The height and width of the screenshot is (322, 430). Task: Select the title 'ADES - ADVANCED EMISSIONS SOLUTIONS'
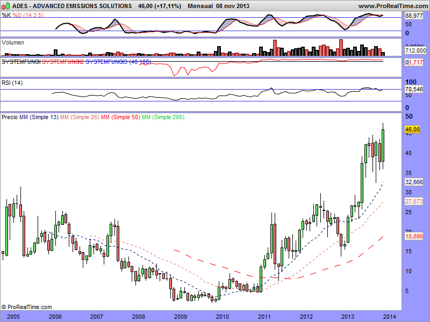click(x=72, y=6)
